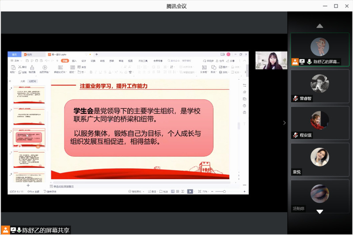Click muted microphone icon next to 曾睿智
This screenshot has width=353, height=235.
[295, 99]
